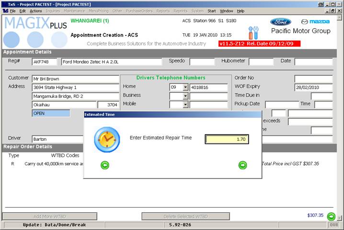Click the green forward arrow in dialog

tap(242, 165)
